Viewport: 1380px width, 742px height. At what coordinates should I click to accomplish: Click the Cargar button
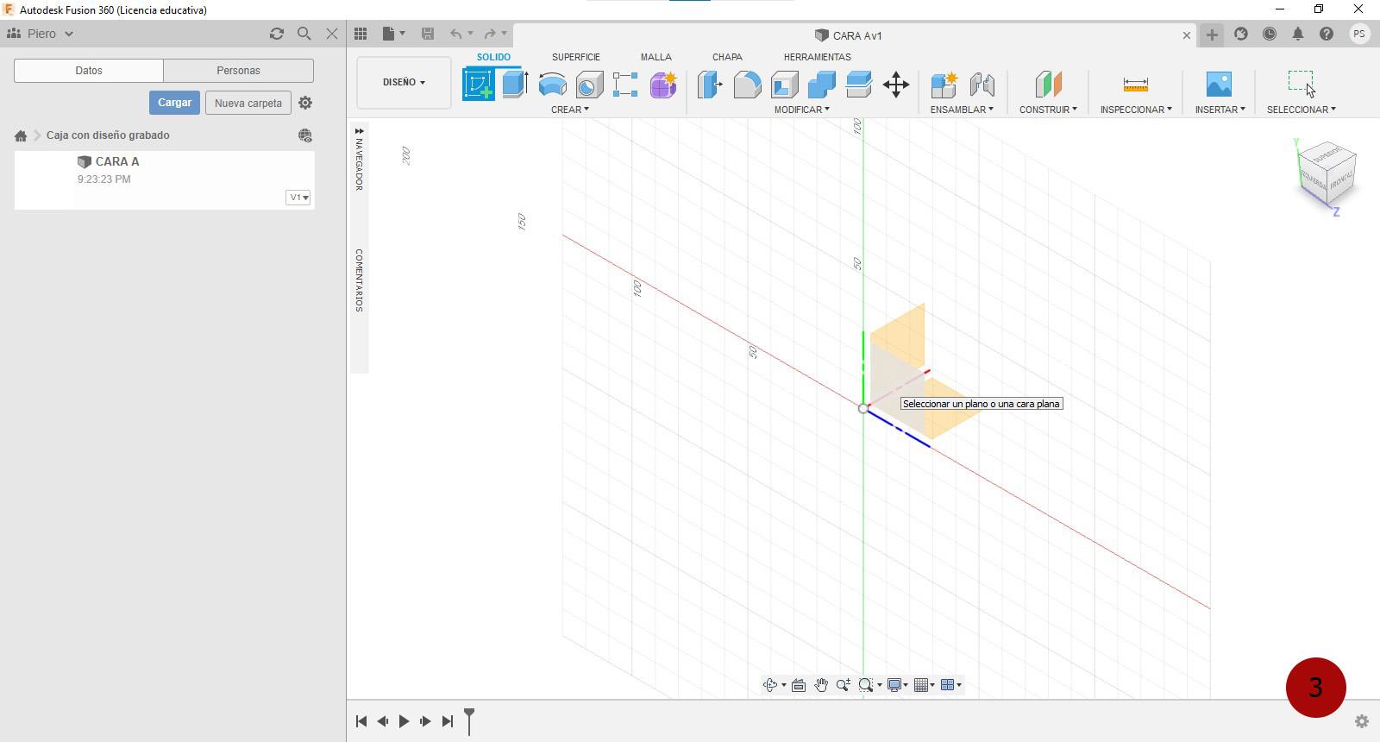tap(174, 103)
